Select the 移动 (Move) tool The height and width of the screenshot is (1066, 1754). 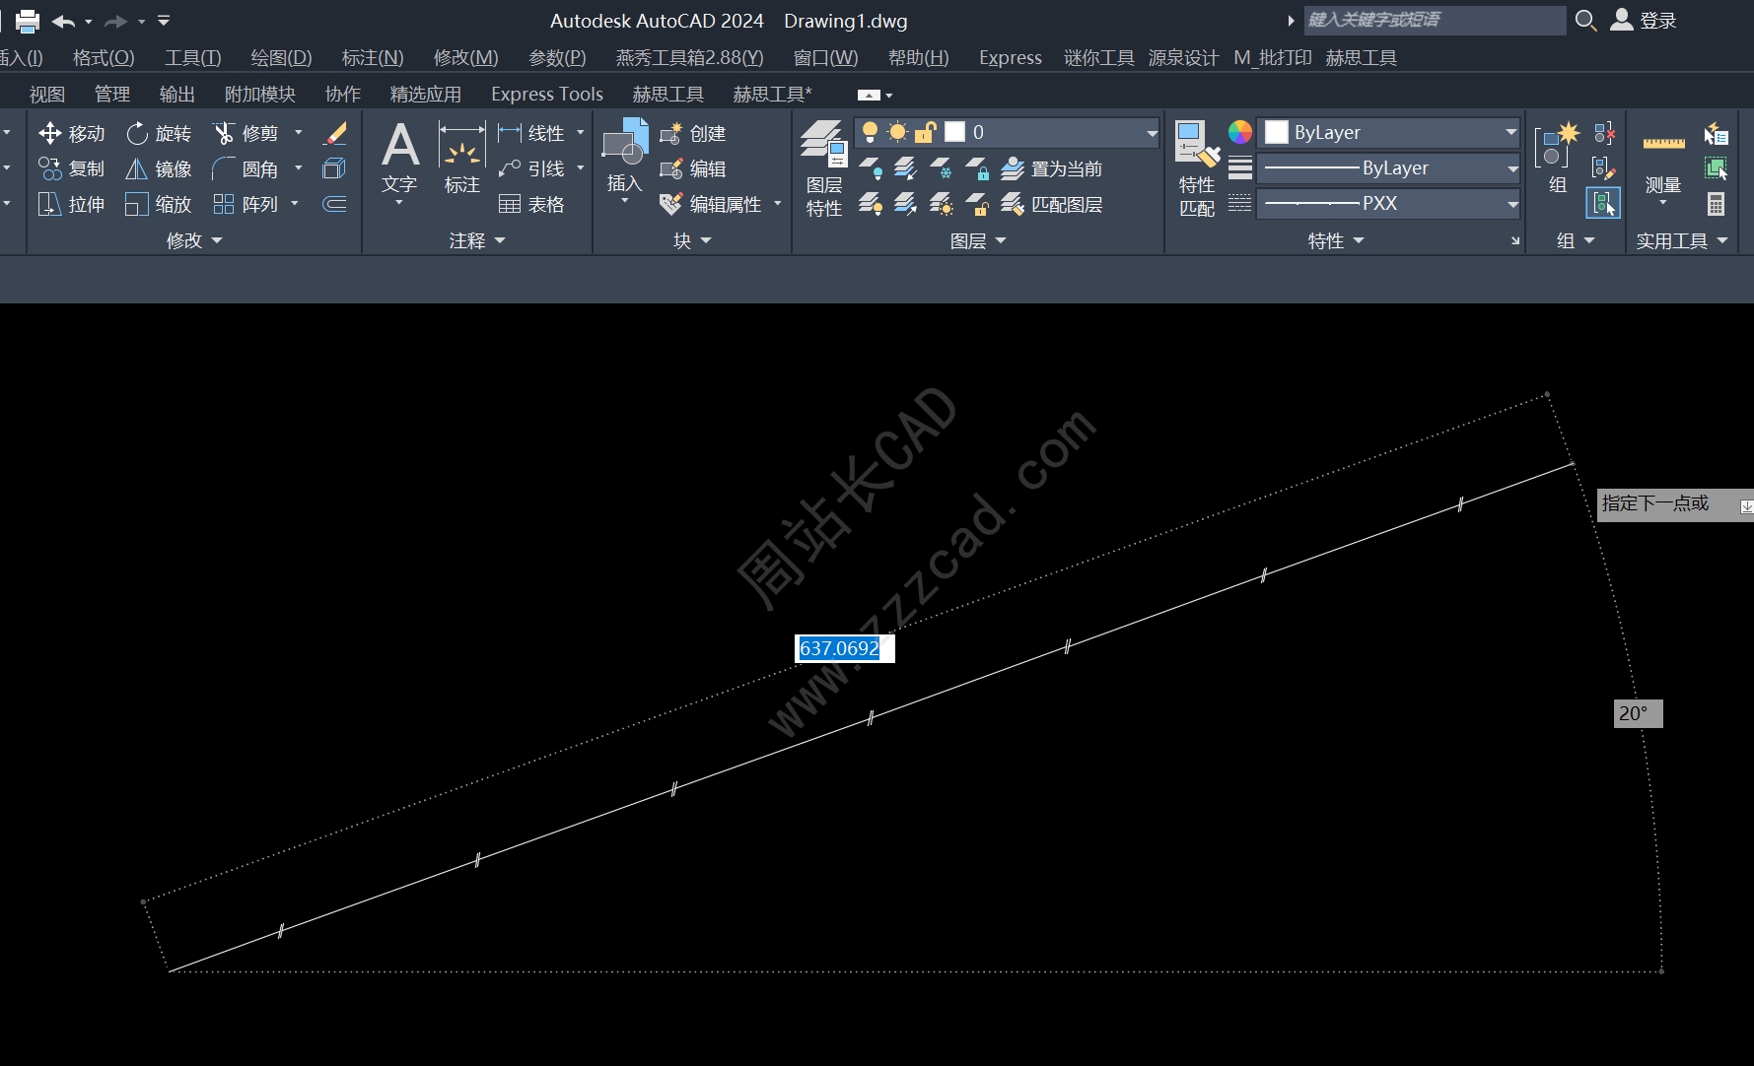tap(71, 133)
